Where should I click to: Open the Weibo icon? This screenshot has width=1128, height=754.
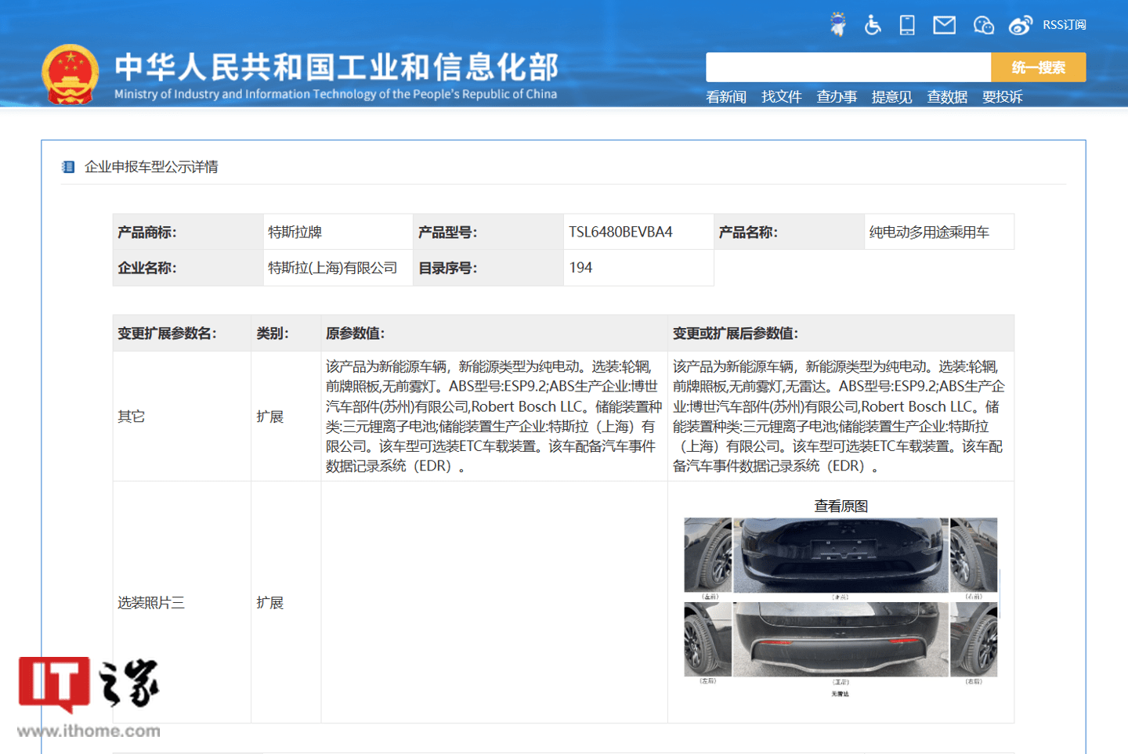[x=1020, y=25]
